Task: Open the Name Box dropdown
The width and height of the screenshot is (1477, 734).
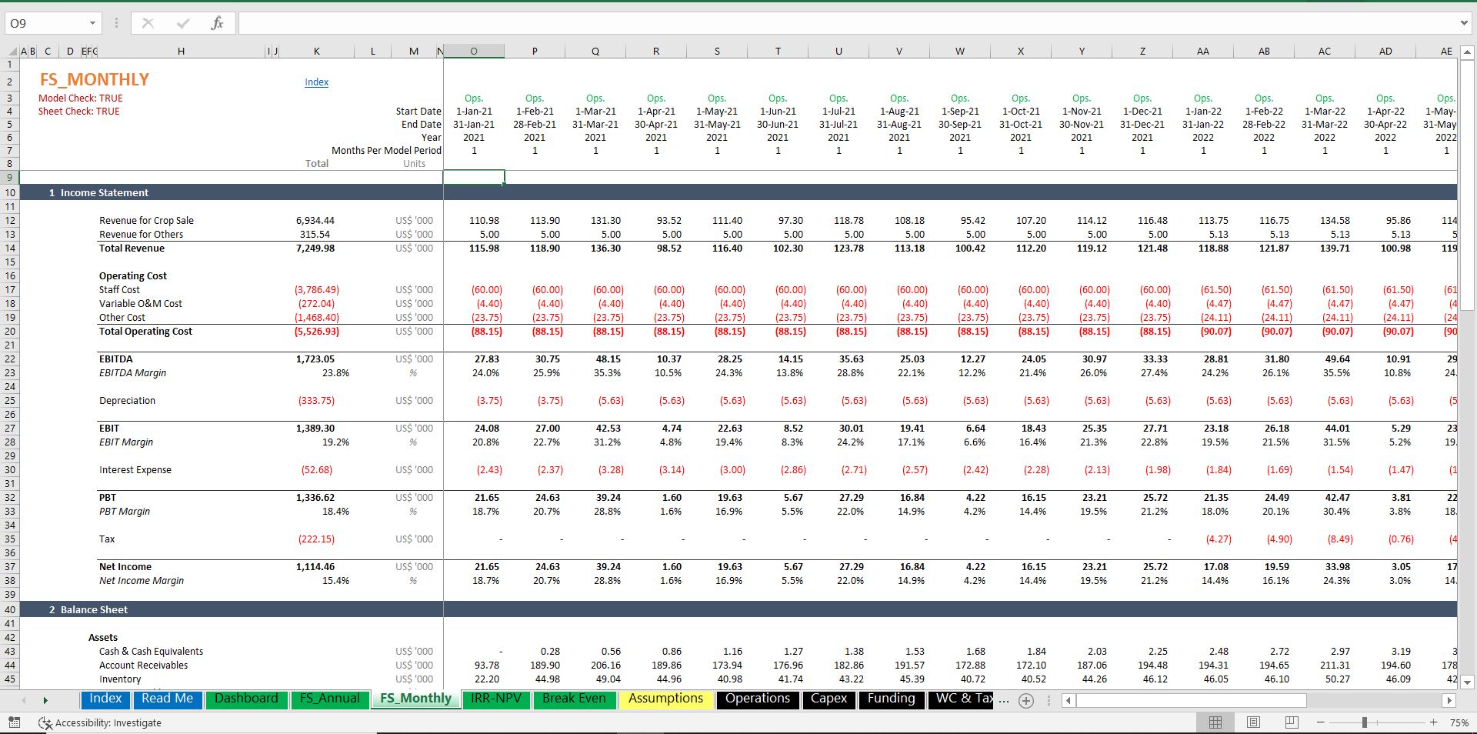Action: point(92,23)
